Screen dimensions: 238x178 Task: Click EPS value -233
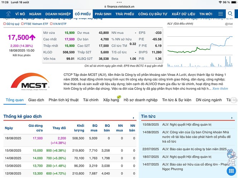click(x=158, y=33)
